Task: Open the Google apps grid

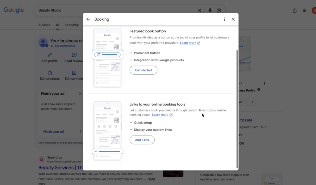Action: [305, 10]
